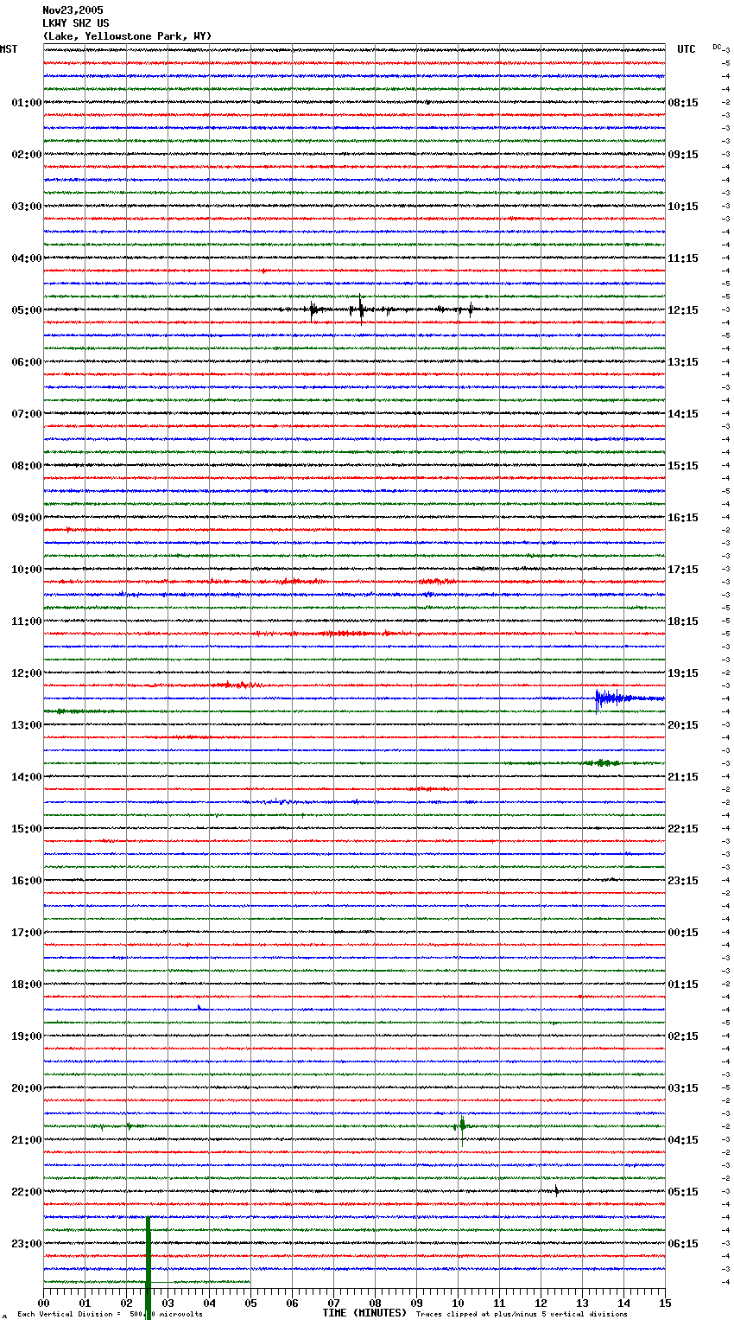The width and height of the screenshot is (734, 1326).
Task: Click the MST column header
Action: click(9, 49)
